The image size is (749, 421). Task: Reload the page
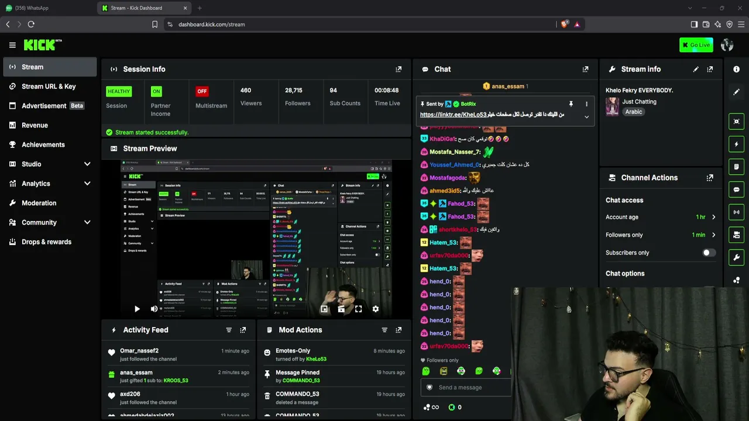coord(31,25)
